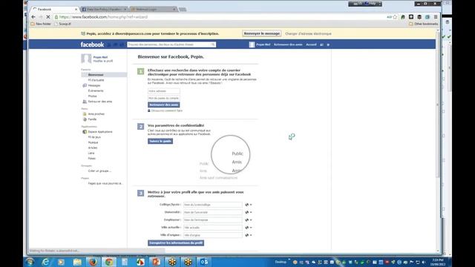Open Chrome from the taskbar
The image size is (475, 267).
109,262
